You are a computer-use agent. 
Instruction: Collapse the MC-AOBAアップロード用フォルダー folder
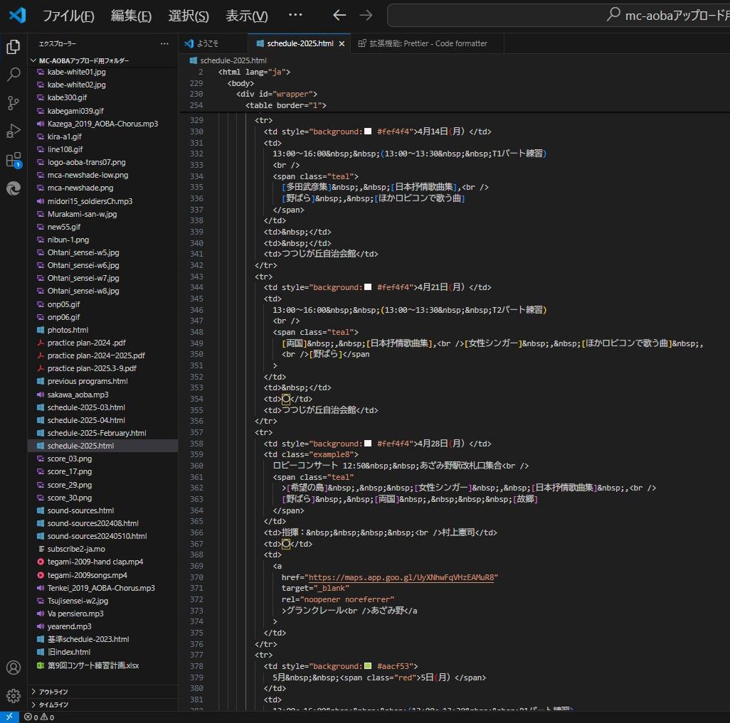(x=33, y=60)
